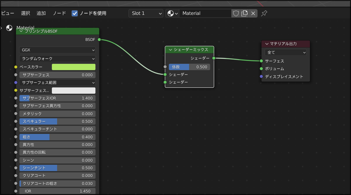This screenshot has height=195, width=351.
Task: Click the 異方性の回転 0.000 field
Action: click(57, 152)
